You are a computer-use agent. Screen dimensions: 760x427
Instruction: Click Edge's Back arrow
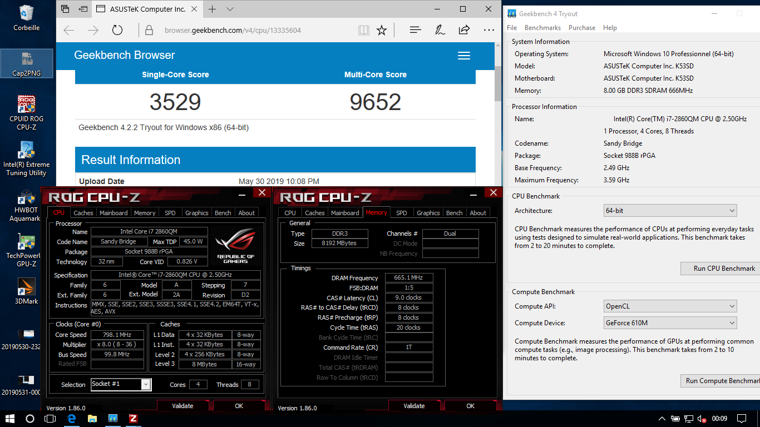[x=69, y=30]
